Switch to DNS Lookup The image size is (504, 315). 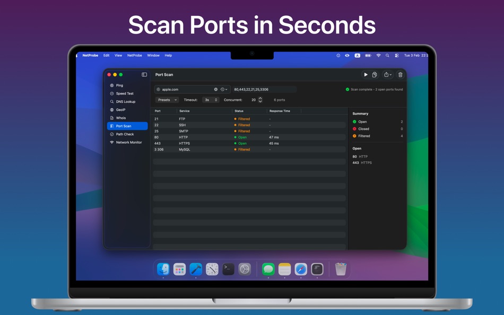tap(125, 101)
